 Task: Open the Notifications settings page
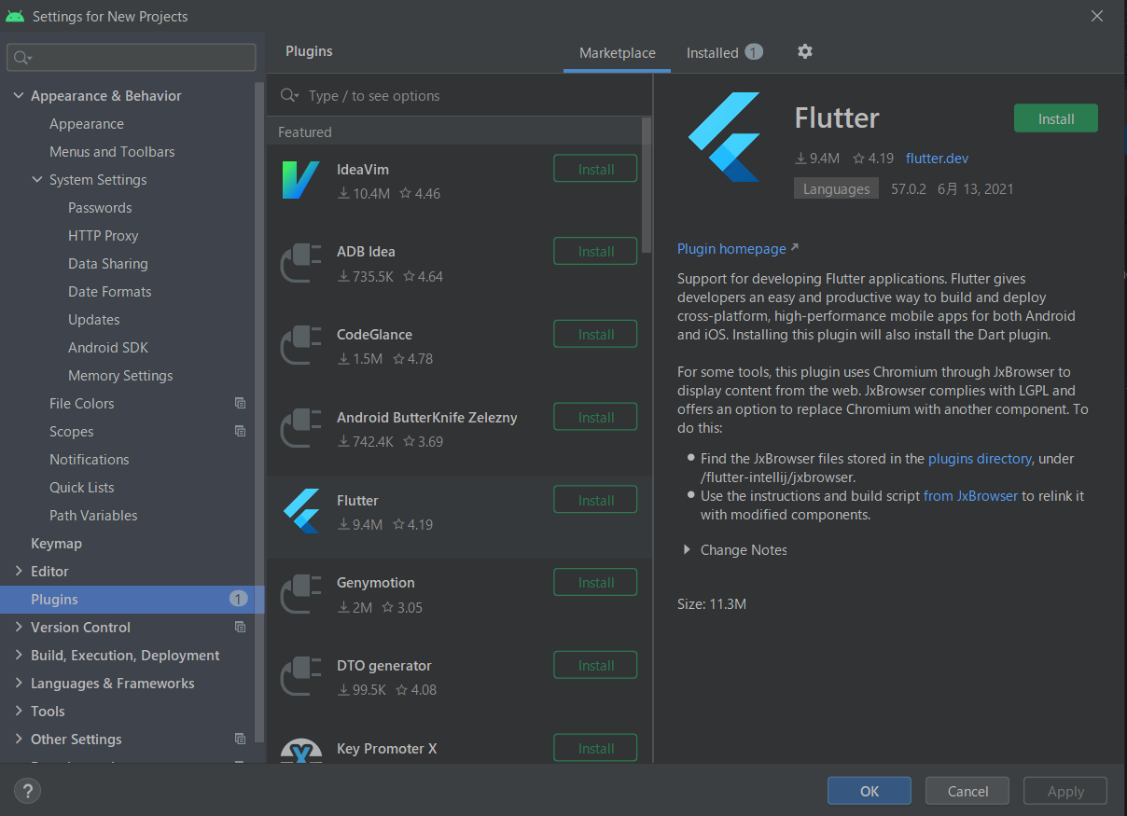[90, 460]
